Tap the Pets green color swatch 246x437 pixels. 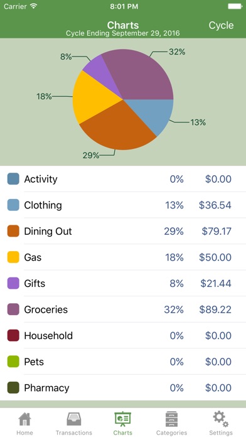[13, 362]
